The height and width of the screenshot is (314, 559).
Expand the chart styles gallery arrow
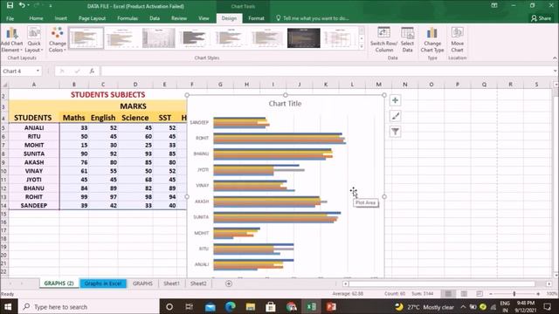tap(362, 46)
